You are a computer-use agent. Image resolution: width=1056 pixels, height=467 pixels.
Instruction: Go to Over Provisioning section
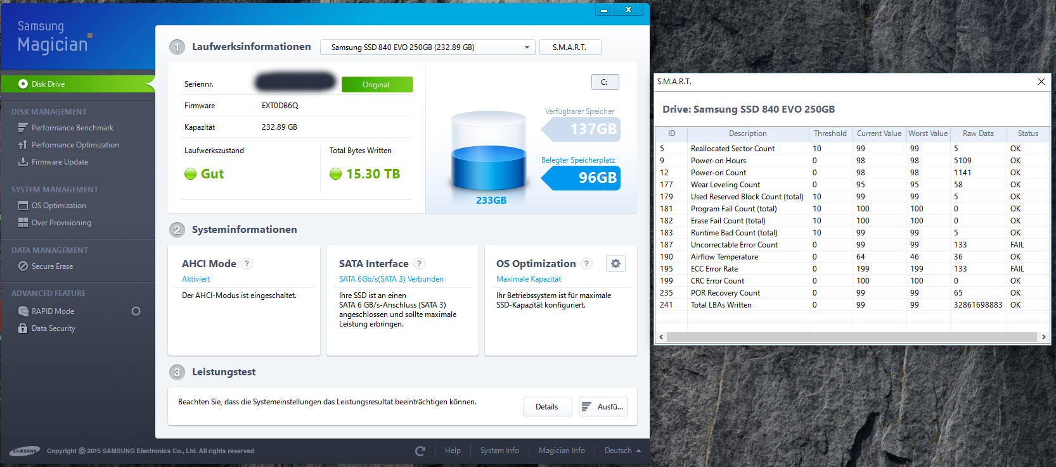click(61, 222)
